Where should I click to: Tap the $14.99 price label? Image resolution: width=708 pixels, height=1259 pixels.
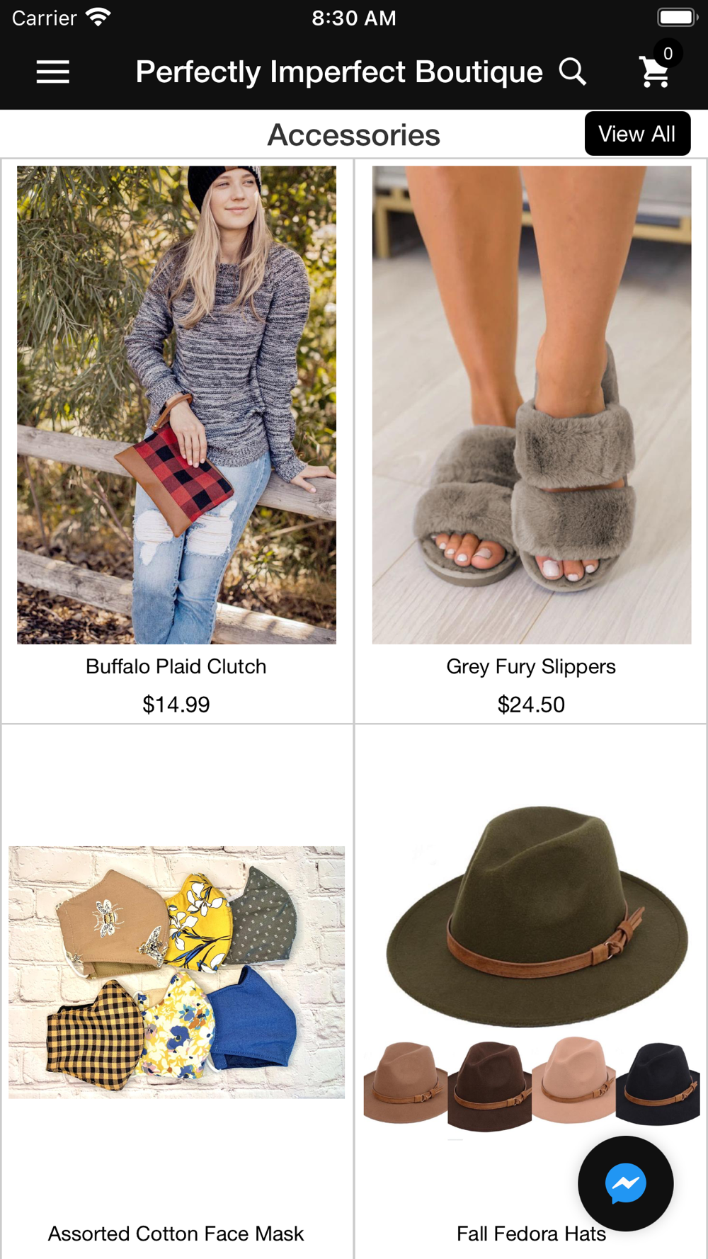pos(176,705)
